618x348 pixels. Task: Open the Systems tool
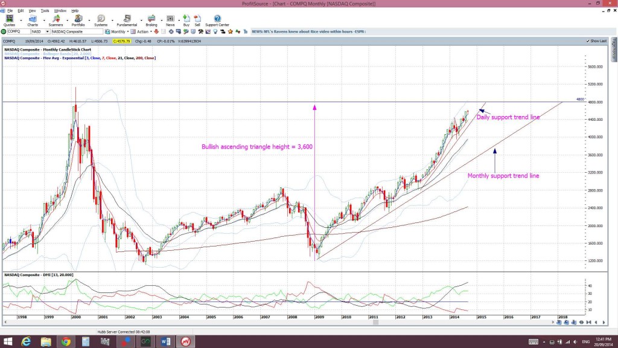pos(101,21)
